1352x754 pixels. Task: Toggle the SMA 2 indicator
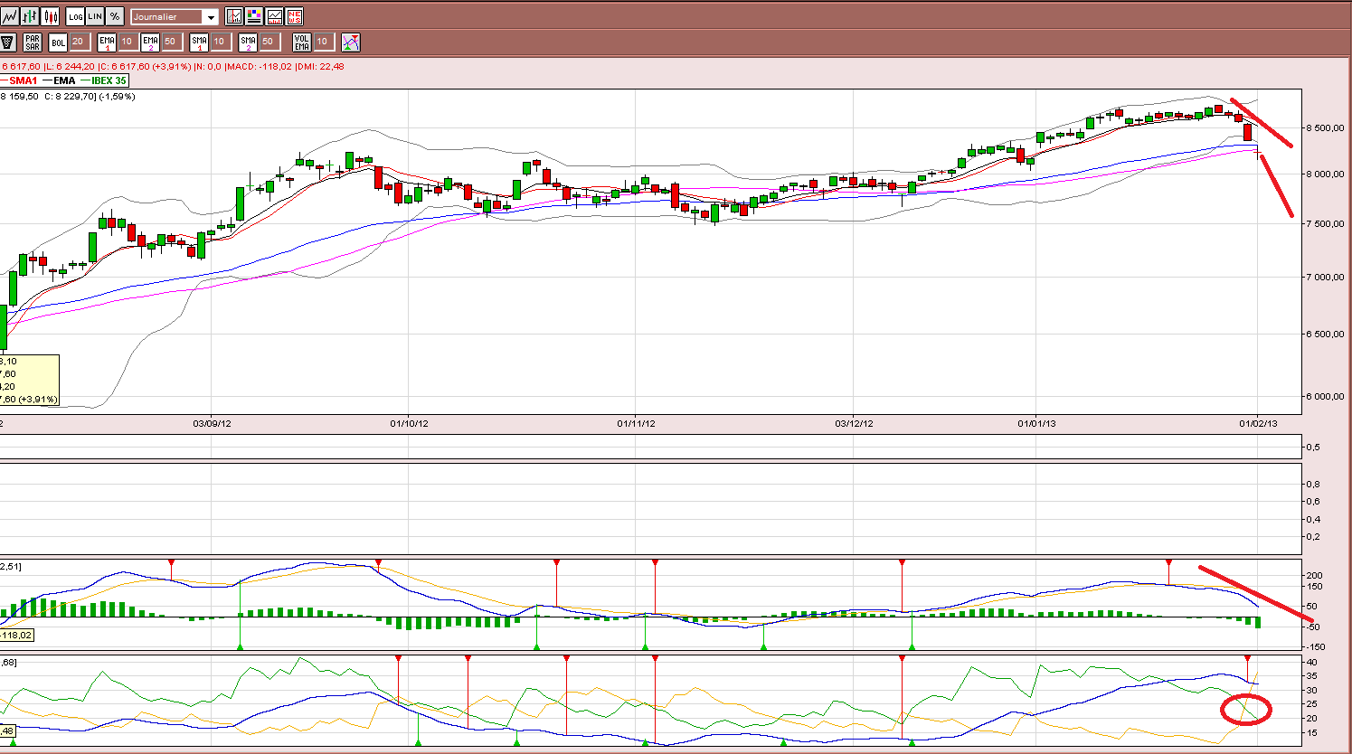[x=248, y=42]
